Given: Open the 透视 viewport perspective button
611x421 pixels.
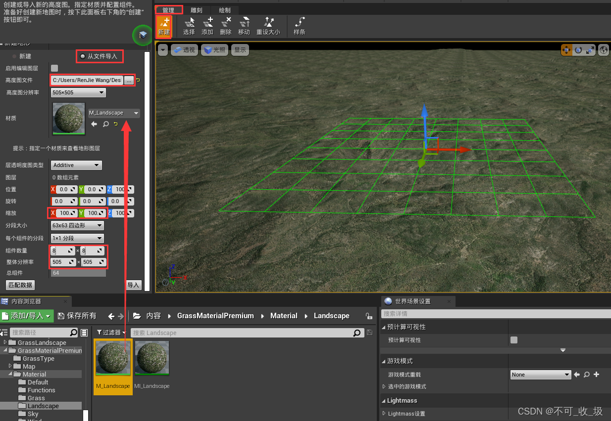Looking at the screenshot, I should [185, 50].
